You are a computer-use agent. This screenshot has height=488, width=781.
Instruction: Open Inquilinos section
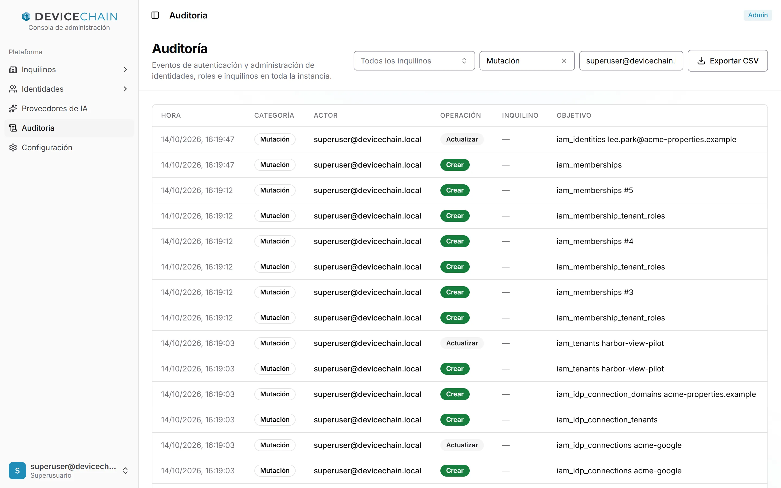click(69, 69)
